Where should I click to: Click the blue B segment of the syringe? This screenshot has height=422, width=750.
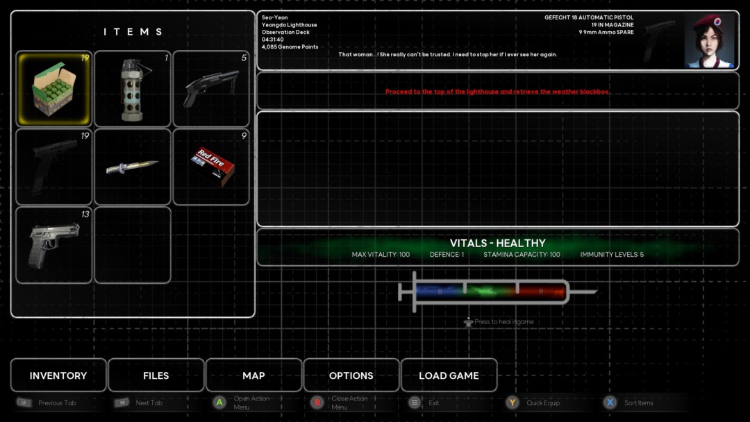point(440,291)
